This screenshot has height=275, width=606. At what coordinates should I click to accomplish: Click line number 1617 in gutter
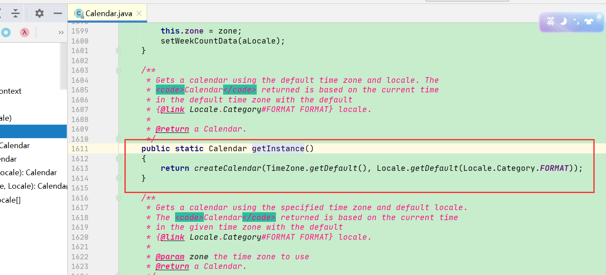pyautogui.click(x=79, y=207)
